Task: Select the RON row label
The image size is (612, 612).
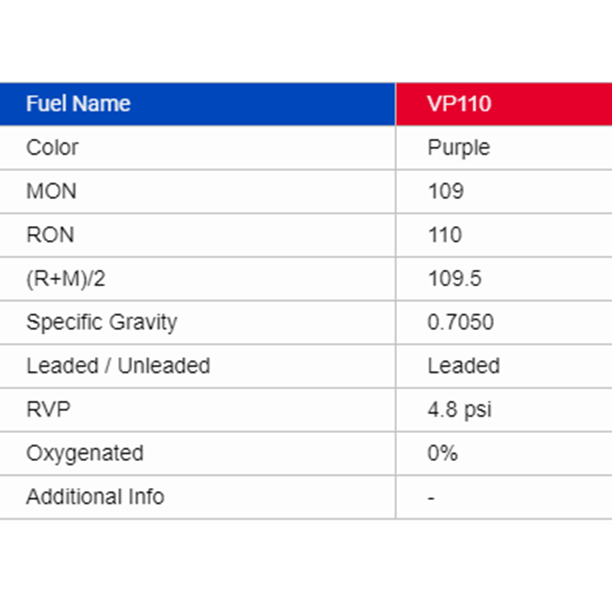Action: 50,235
